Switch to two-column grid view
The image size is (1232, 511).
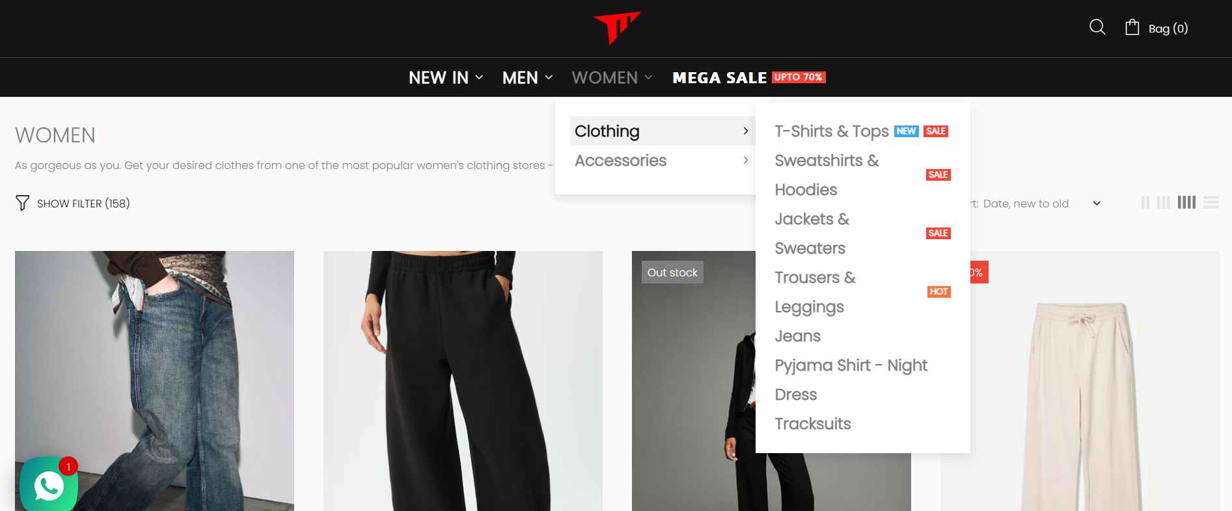coord(1145,202)
